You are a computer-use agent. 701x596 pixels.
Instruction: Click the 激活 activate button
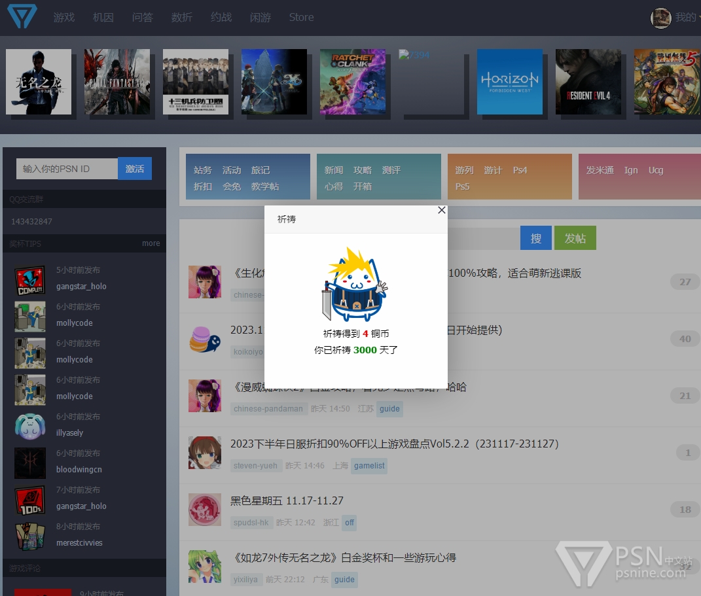[135, 168]
